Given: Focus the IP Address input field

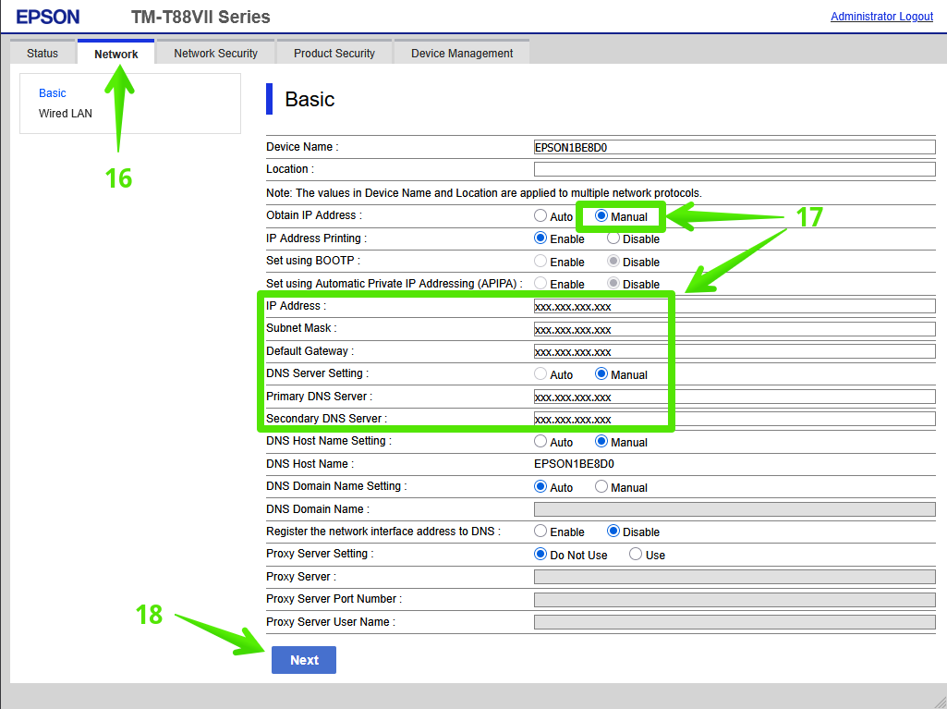Looking at the screenshot, I should click(734, 306).
